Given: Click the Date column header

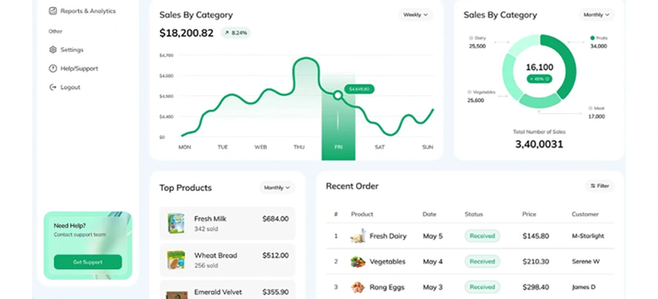Looking at the screenshot, I should [x=429, y=214].
